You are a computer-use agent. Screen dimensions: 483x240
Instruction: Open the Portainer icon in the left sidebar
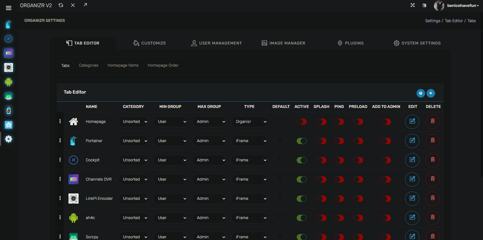coord(9,25)
